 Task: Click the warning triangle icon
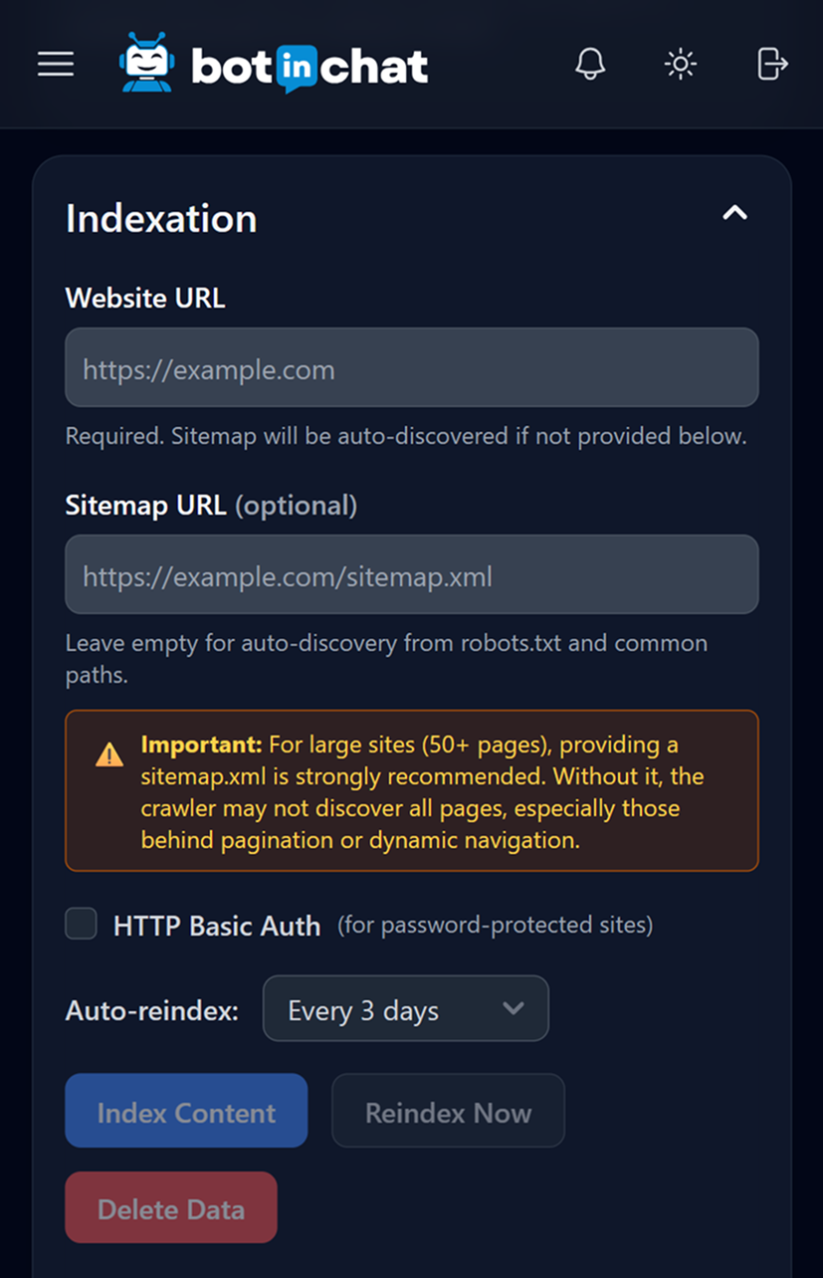(109, 755)
